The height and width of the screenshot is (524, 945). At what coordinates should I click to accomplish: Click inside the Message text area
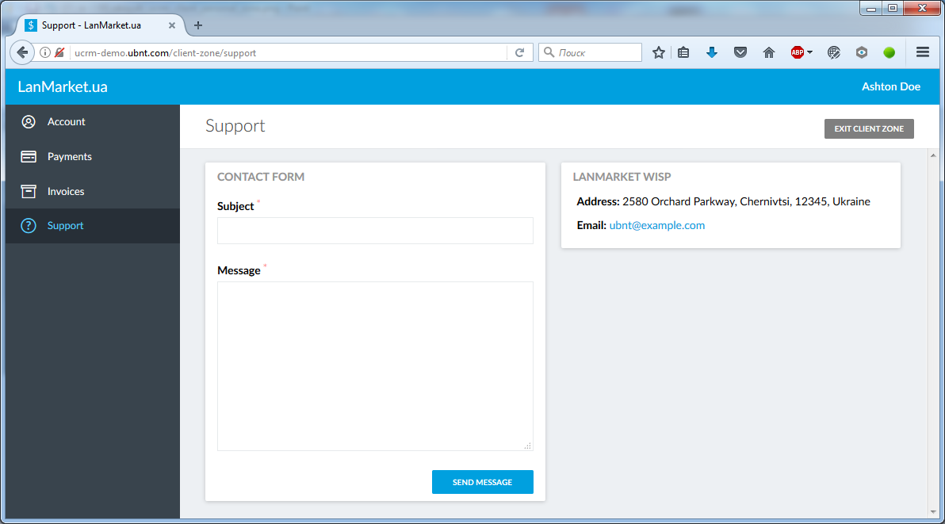click(x=375, y=365)
